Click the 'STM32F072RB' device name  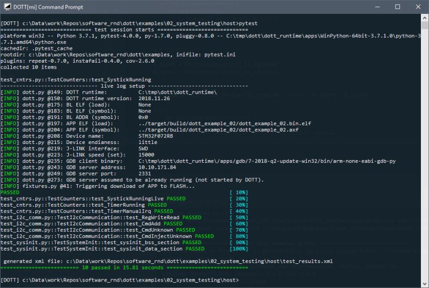156,136
